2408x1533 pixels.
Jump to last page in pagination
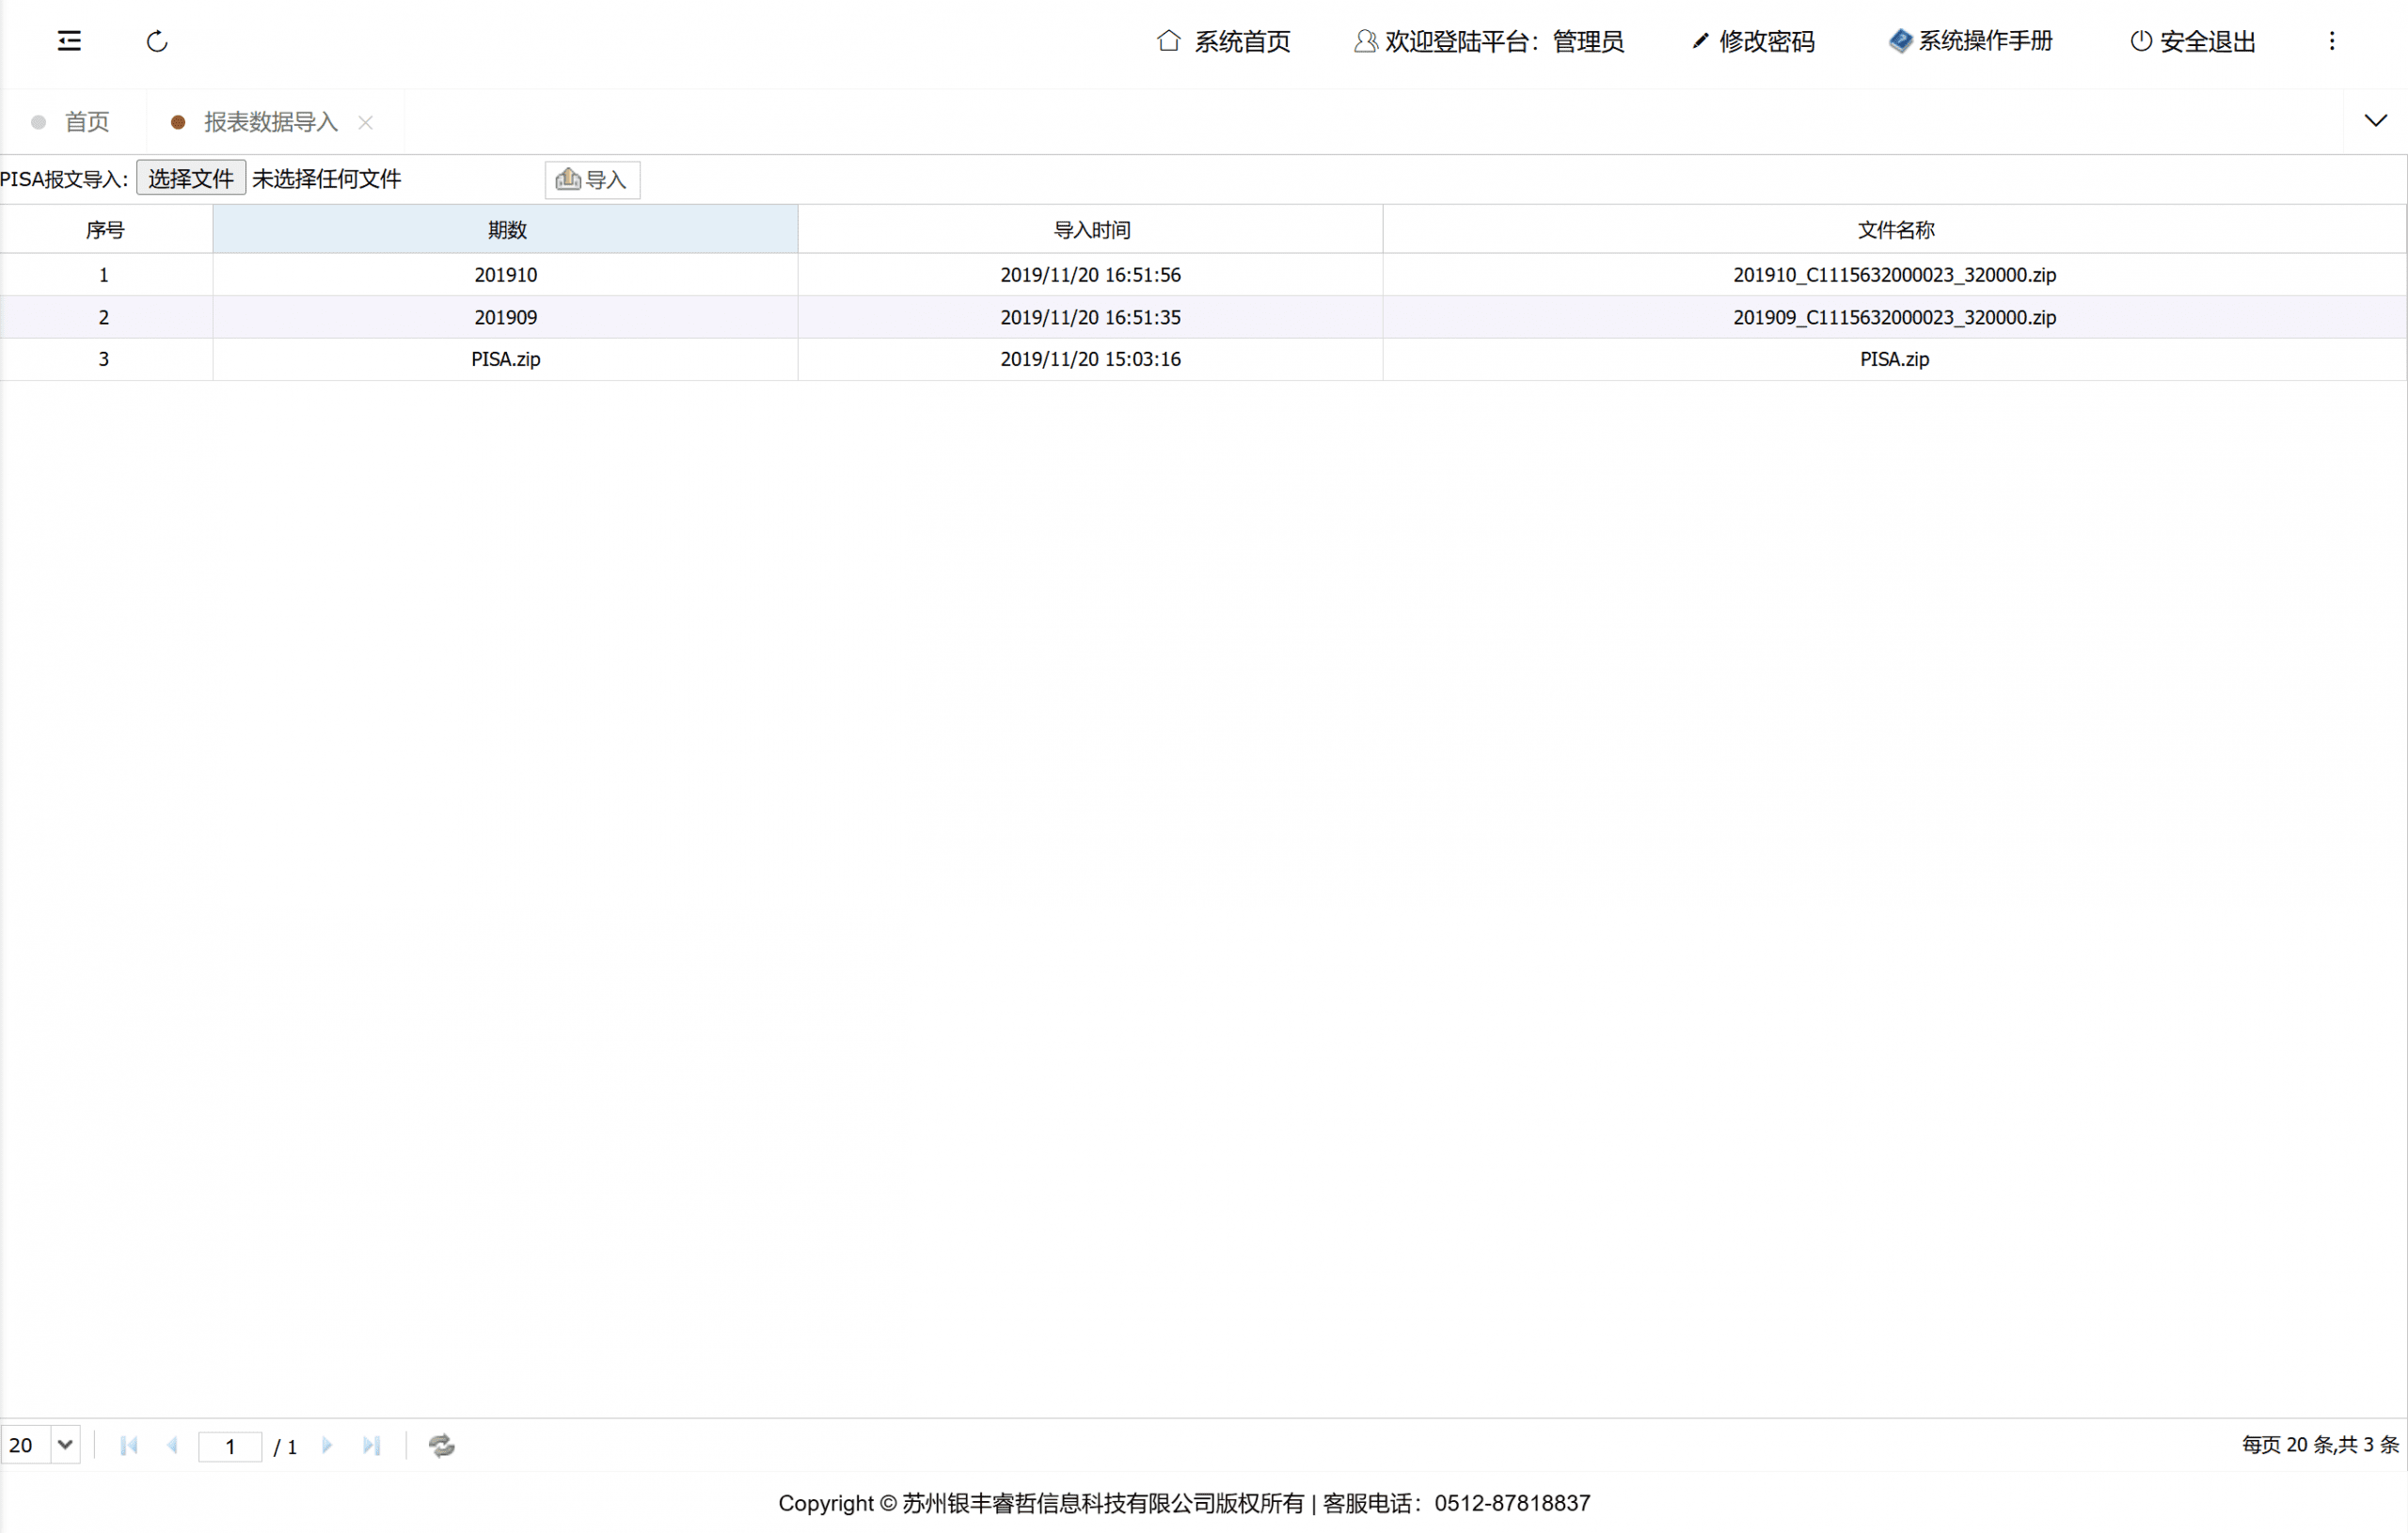[x=372, y=1445]
